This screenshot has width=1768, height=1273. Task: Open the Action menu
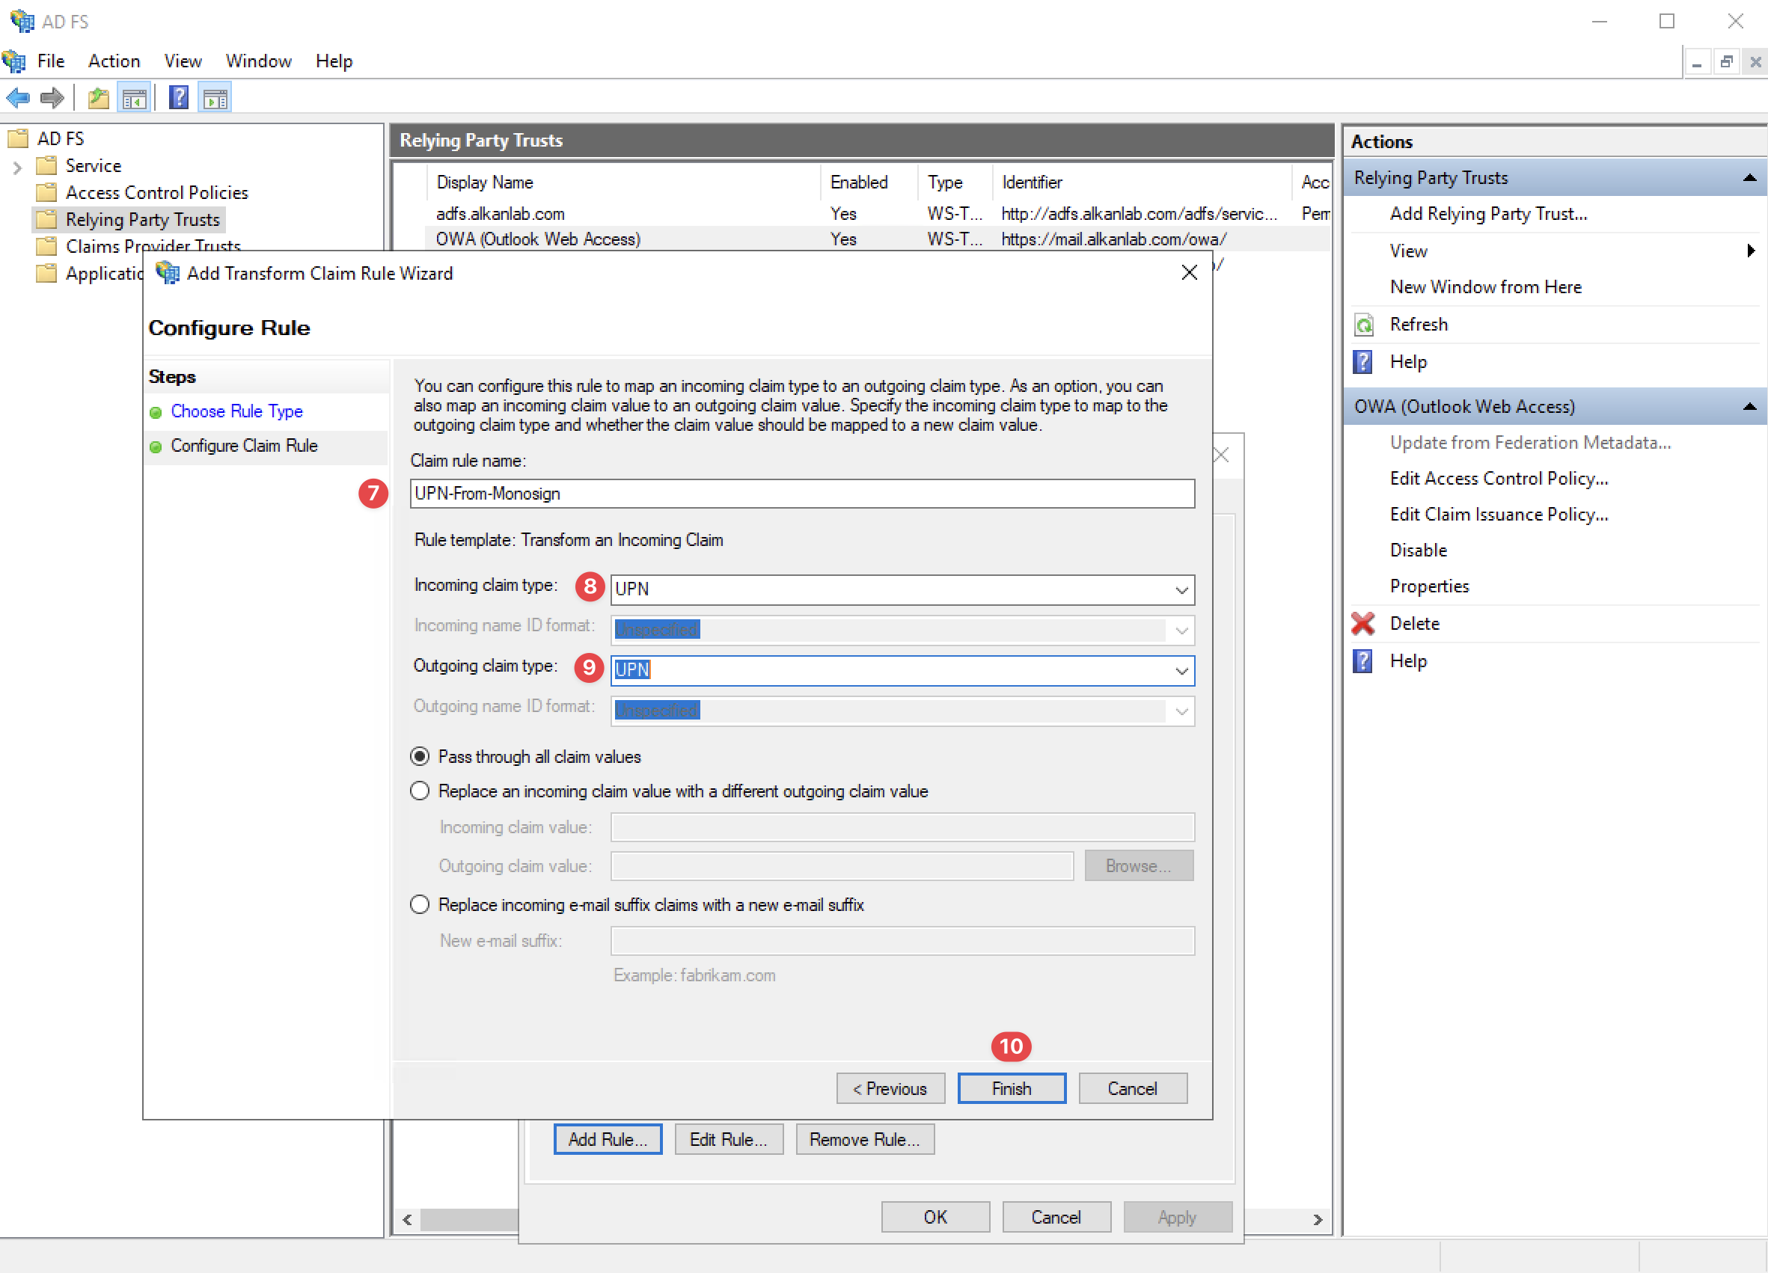(114, 61)
